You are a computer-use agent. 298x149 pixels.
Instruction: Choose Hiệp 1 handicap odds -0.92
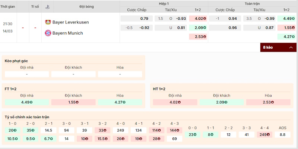click(136, 28)
